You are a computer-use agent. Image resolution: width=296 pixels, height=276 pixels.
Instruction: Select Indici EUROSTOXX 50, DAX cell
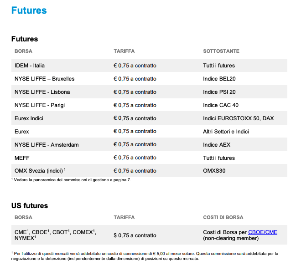pyautogui.click(x=238, y=118)
